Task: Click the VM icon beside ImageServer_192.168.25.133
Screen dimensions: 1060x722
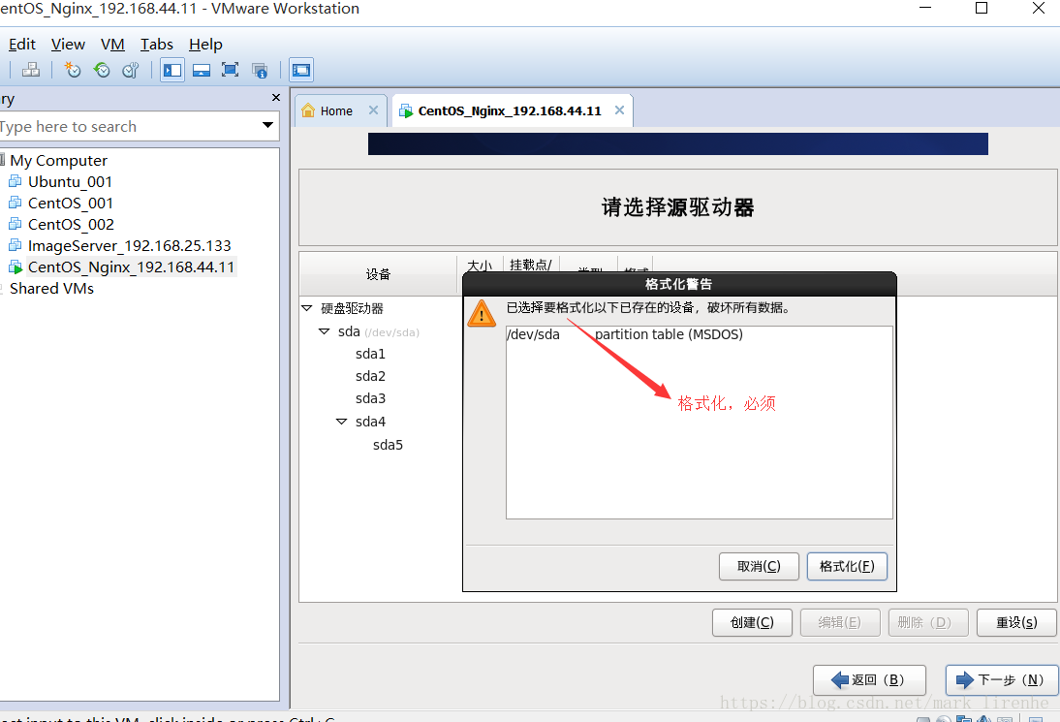Action: pos(15,245)
